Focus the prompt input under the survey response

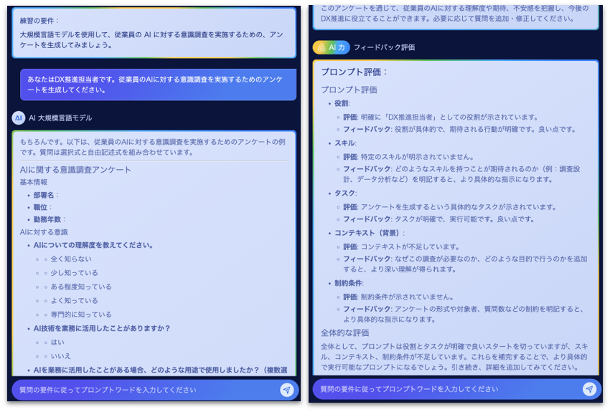click(144, 390)
